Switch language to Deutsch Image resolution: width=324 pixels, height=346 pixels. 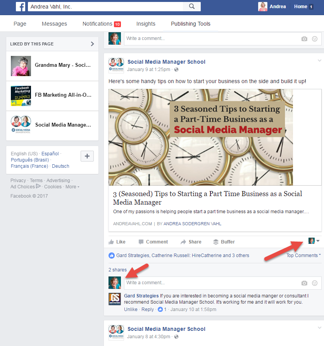pyautogui.click(x=60, y=166)
